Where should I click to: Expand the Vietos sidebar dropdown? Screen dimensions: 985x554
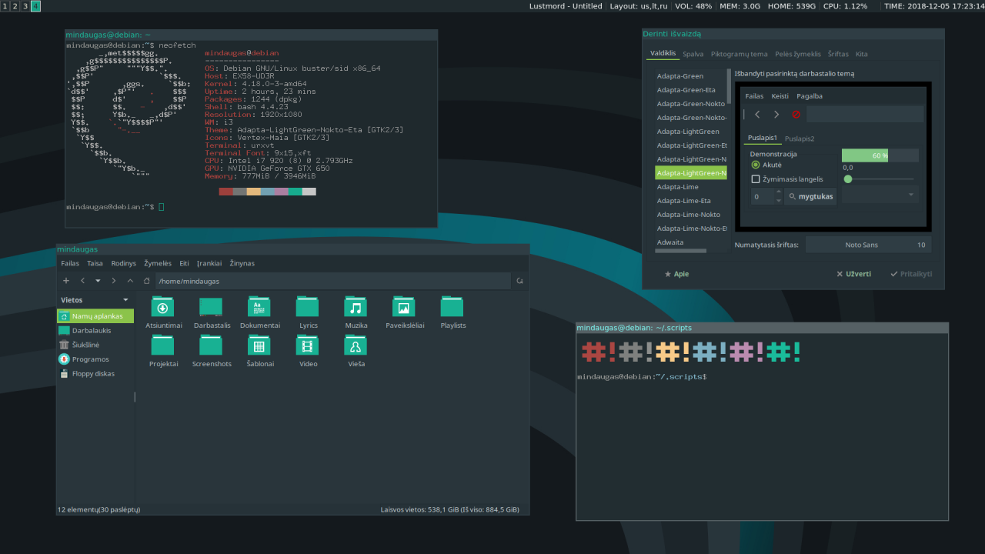tap(125, 300)
